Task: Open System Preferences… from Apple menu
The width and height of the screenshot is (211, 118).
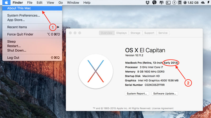Action: click(x=32, y=16)
